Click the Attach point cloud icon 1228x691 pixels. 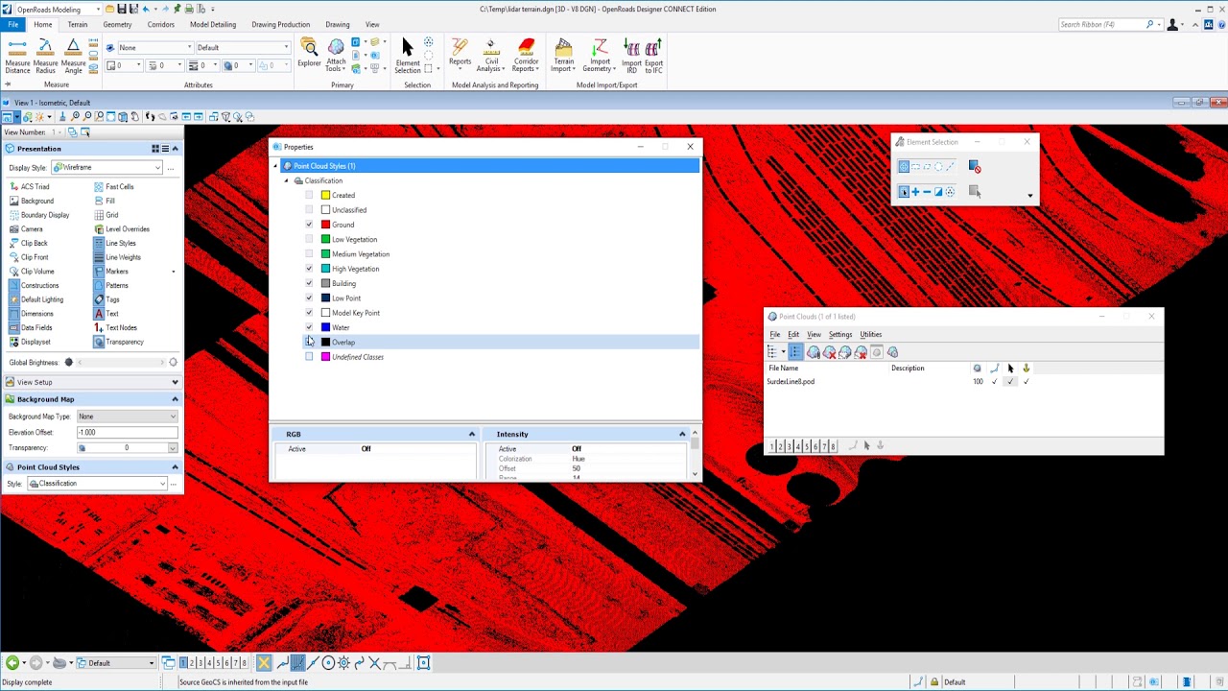(x=814, y=352)
